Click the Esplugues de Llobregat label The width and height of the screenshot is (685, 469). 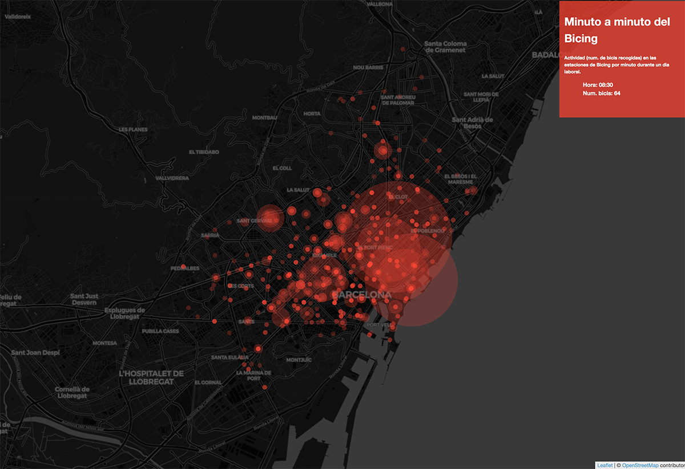[124, 313]
